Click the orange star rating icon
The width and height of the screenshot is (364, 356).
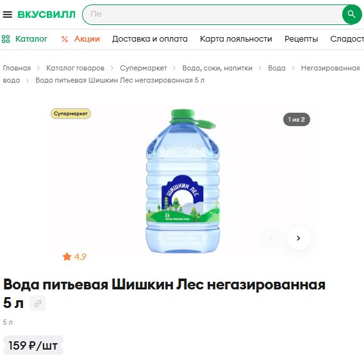pos(67,257)
